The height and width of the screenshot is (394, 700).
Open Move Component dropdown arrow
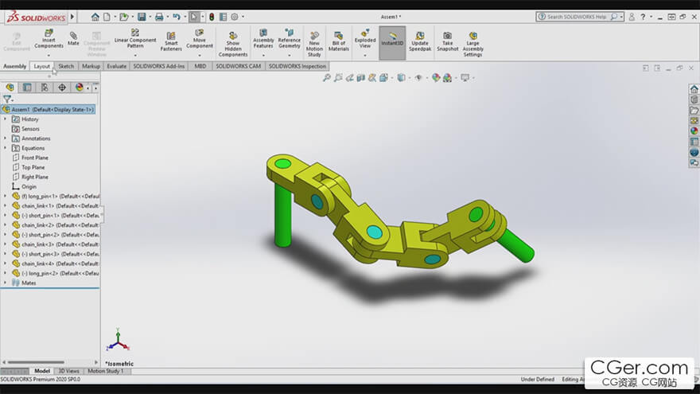[x=200, y=56]
